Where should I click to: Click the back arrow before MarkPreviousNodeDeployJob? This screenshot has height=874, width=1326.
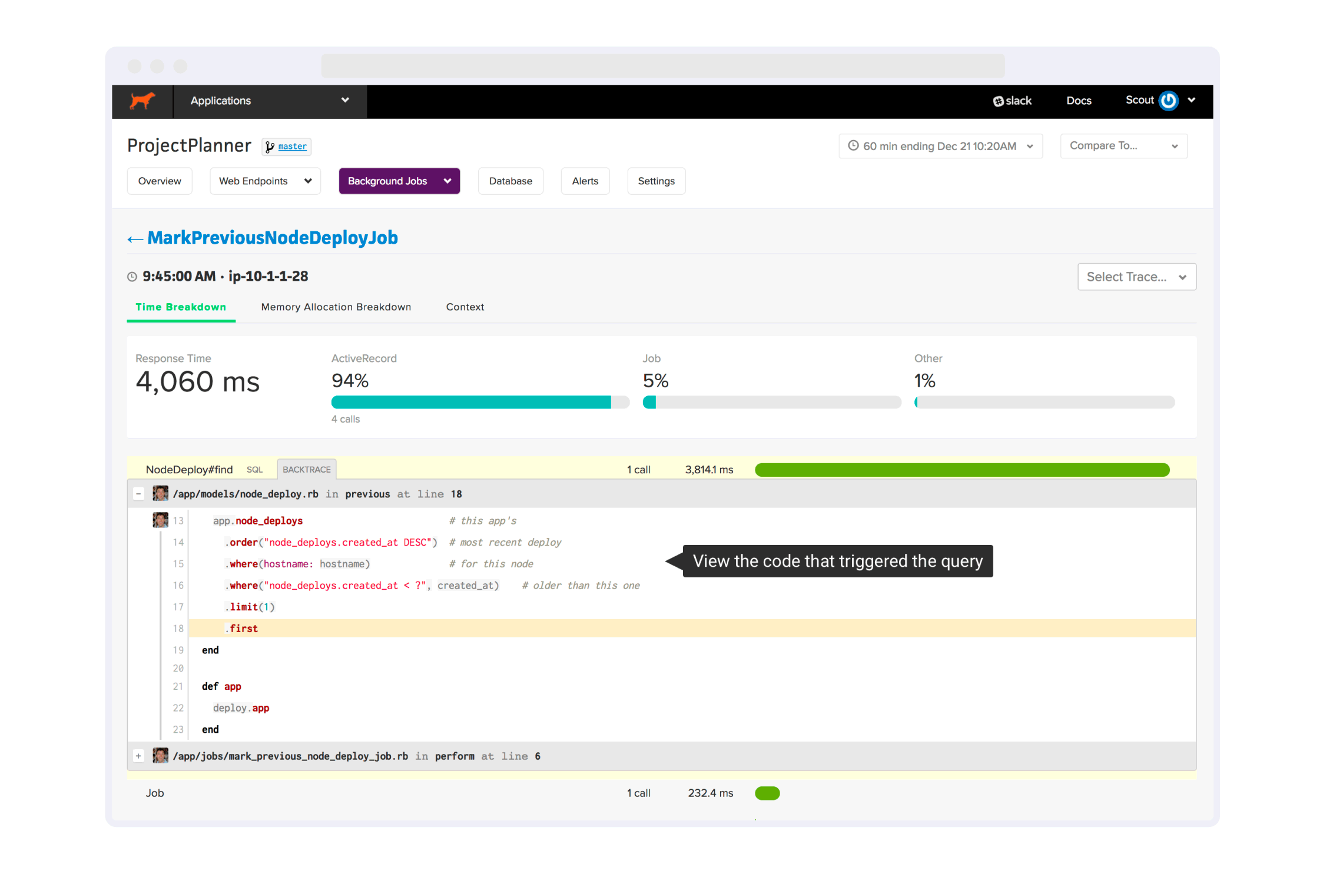pyautogui.click(x=135, y=239)
